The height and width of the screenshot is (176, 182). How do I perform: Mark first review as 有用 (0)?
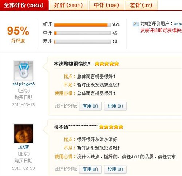pos(90,106)
